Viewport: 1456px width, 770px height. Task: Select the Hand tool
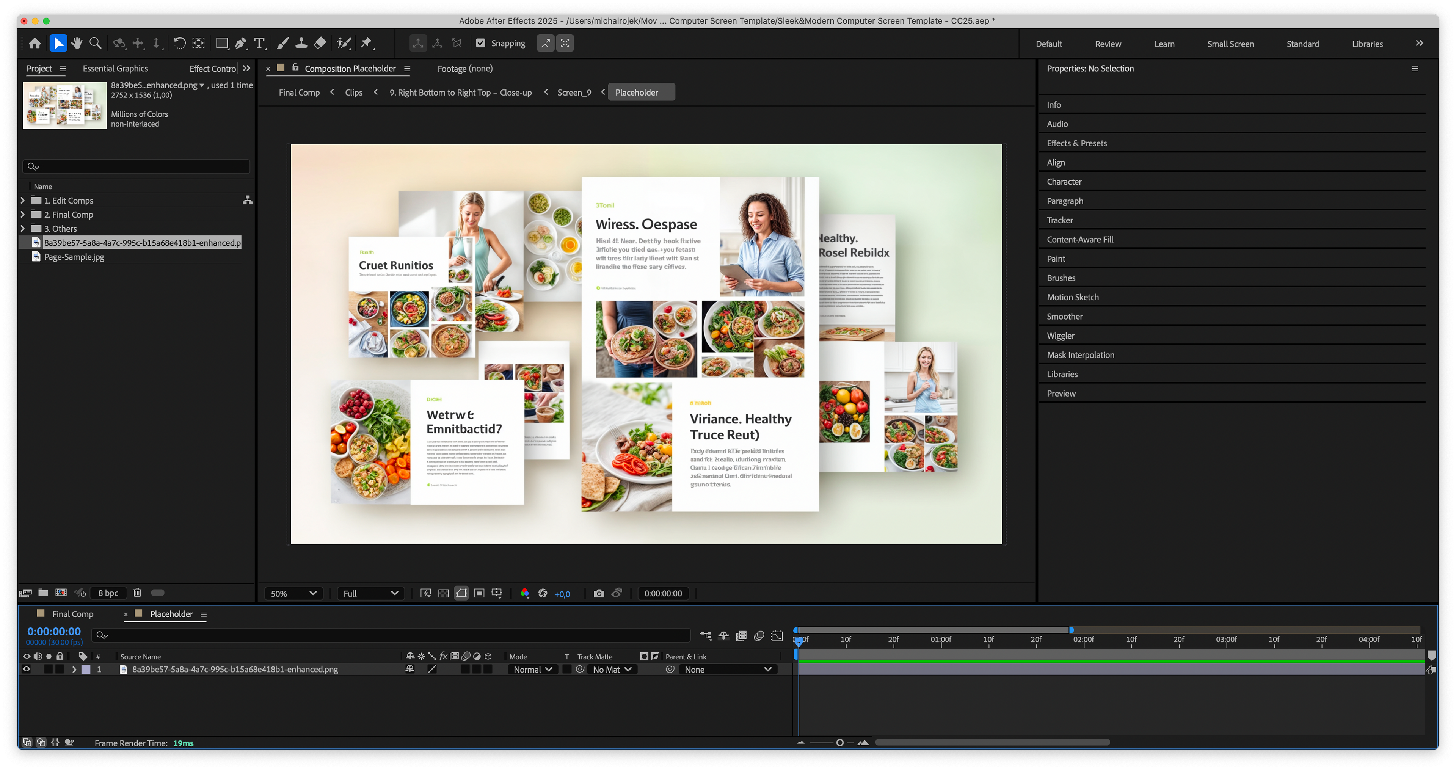coord(77,44)
